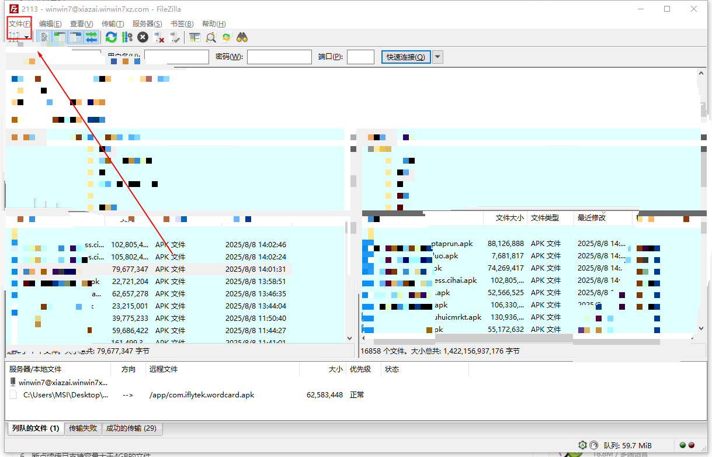Start processing the transfer queue
This screenshot has height=457, width=712.
127,37
